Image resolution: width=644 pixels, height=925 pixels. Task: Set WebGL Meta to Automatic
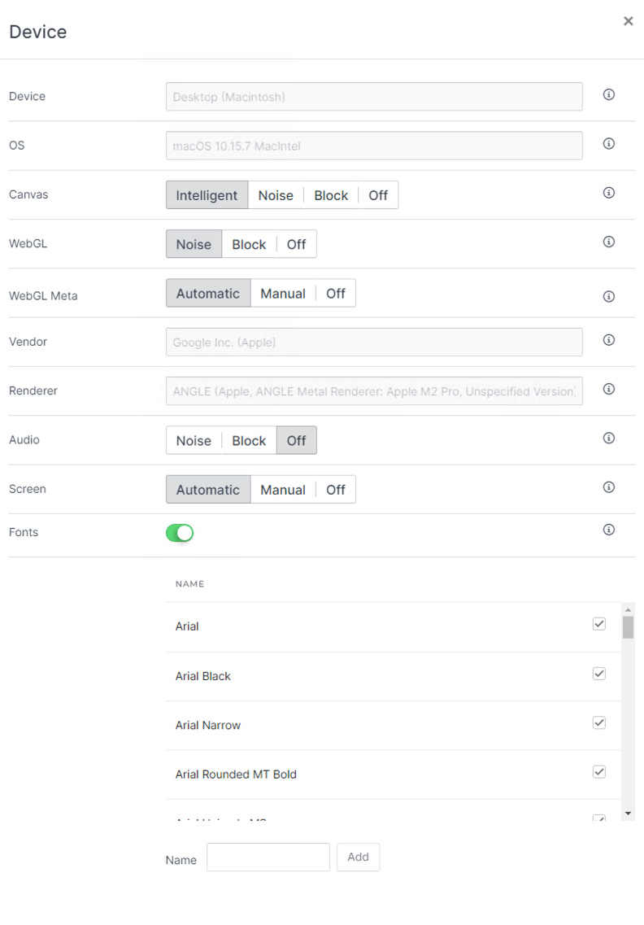click(208, 293)
